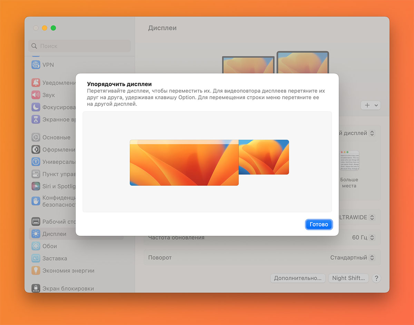Click the VPN globe icon in sidebar
Screen dimensions: 414x325
pos(36,65)
